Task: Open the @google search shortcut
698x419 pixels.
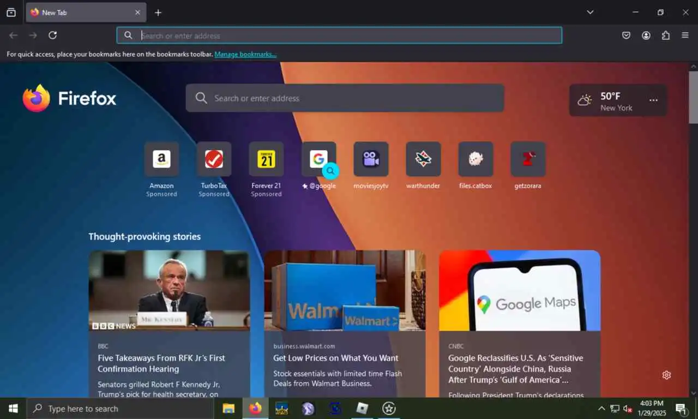Action: tap(318, 159)
